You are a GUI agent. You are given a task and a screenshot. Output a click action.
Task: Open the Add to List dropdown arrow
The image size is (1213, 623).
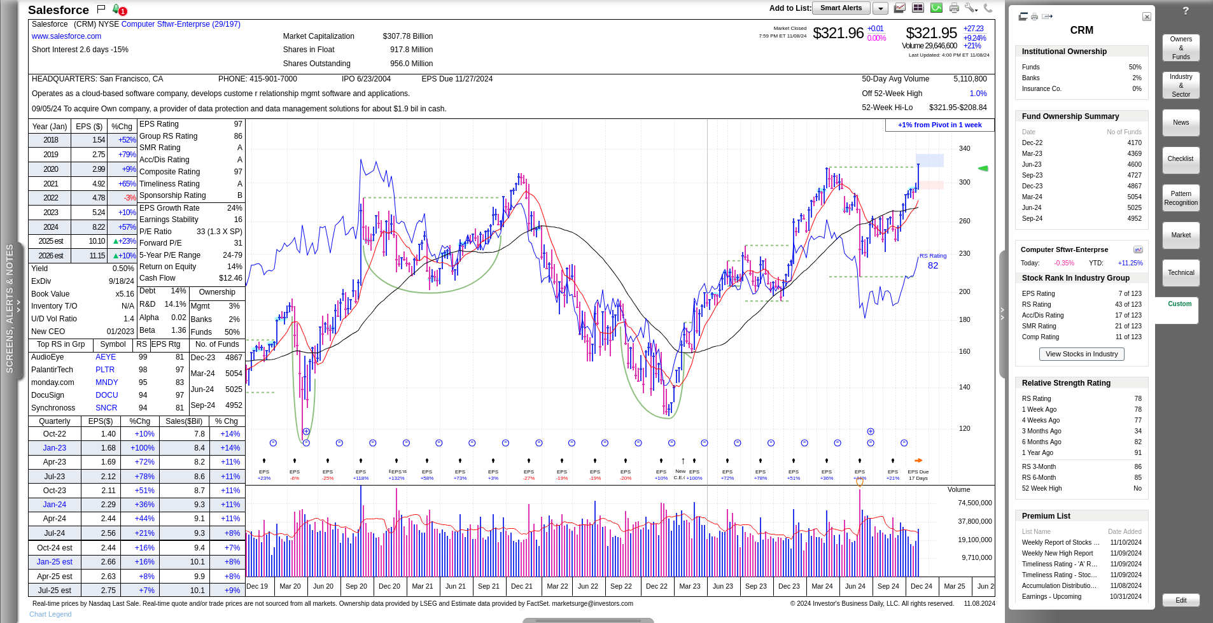(x=880, y=8)
